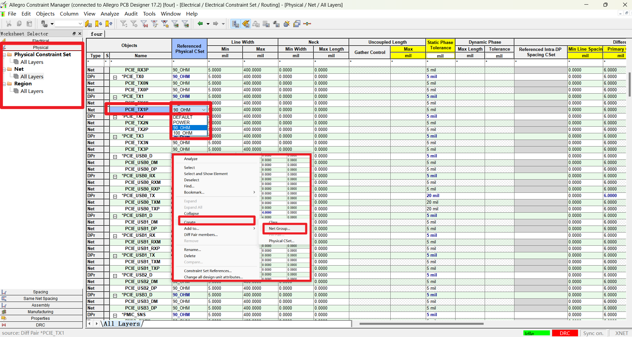
Task: Click the bomb analysis toolbar icon
Action: pos(287,23)
